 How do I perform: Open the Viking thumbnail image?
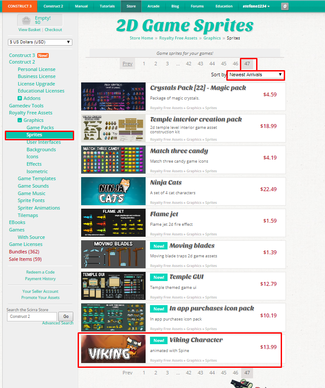(x=113, y=349)
